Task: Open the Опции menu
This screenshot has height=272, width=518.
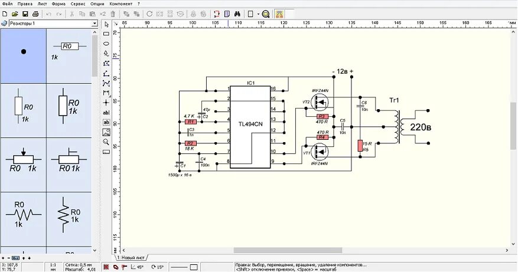Action: tap(97, 4)
